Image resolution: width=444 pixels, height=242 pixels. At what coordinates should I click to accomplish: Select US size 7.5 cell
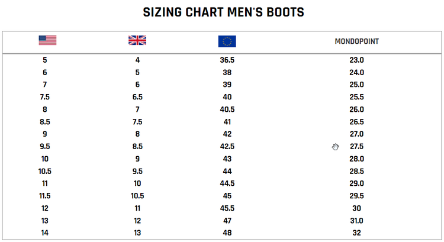point(44,97)
